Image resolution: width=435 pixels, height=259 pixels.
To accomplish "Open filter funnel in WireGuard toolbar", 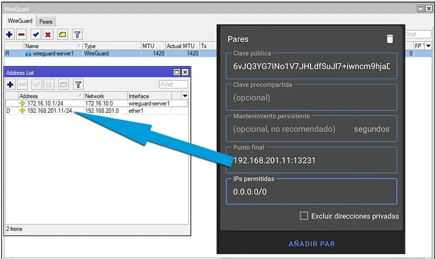I will 77,35.
